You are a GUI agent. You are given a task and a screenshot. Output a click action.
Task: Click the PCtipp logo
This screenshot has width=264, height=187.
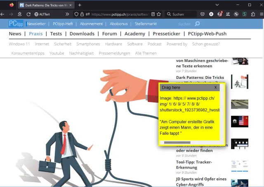(16, 24)
